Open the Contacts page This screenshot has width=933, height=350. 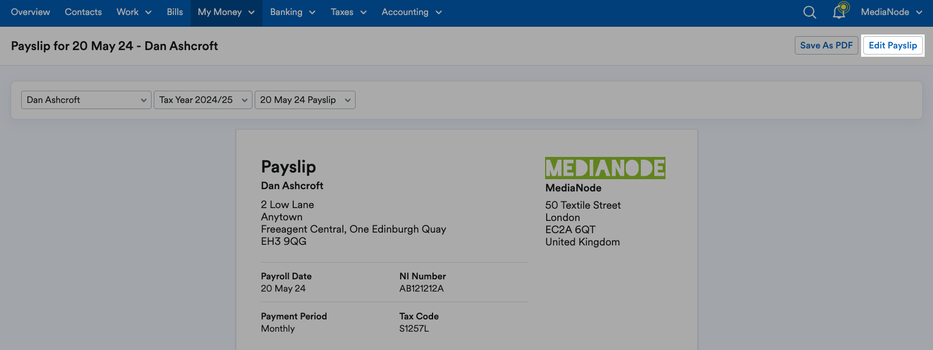click(83, 12)
